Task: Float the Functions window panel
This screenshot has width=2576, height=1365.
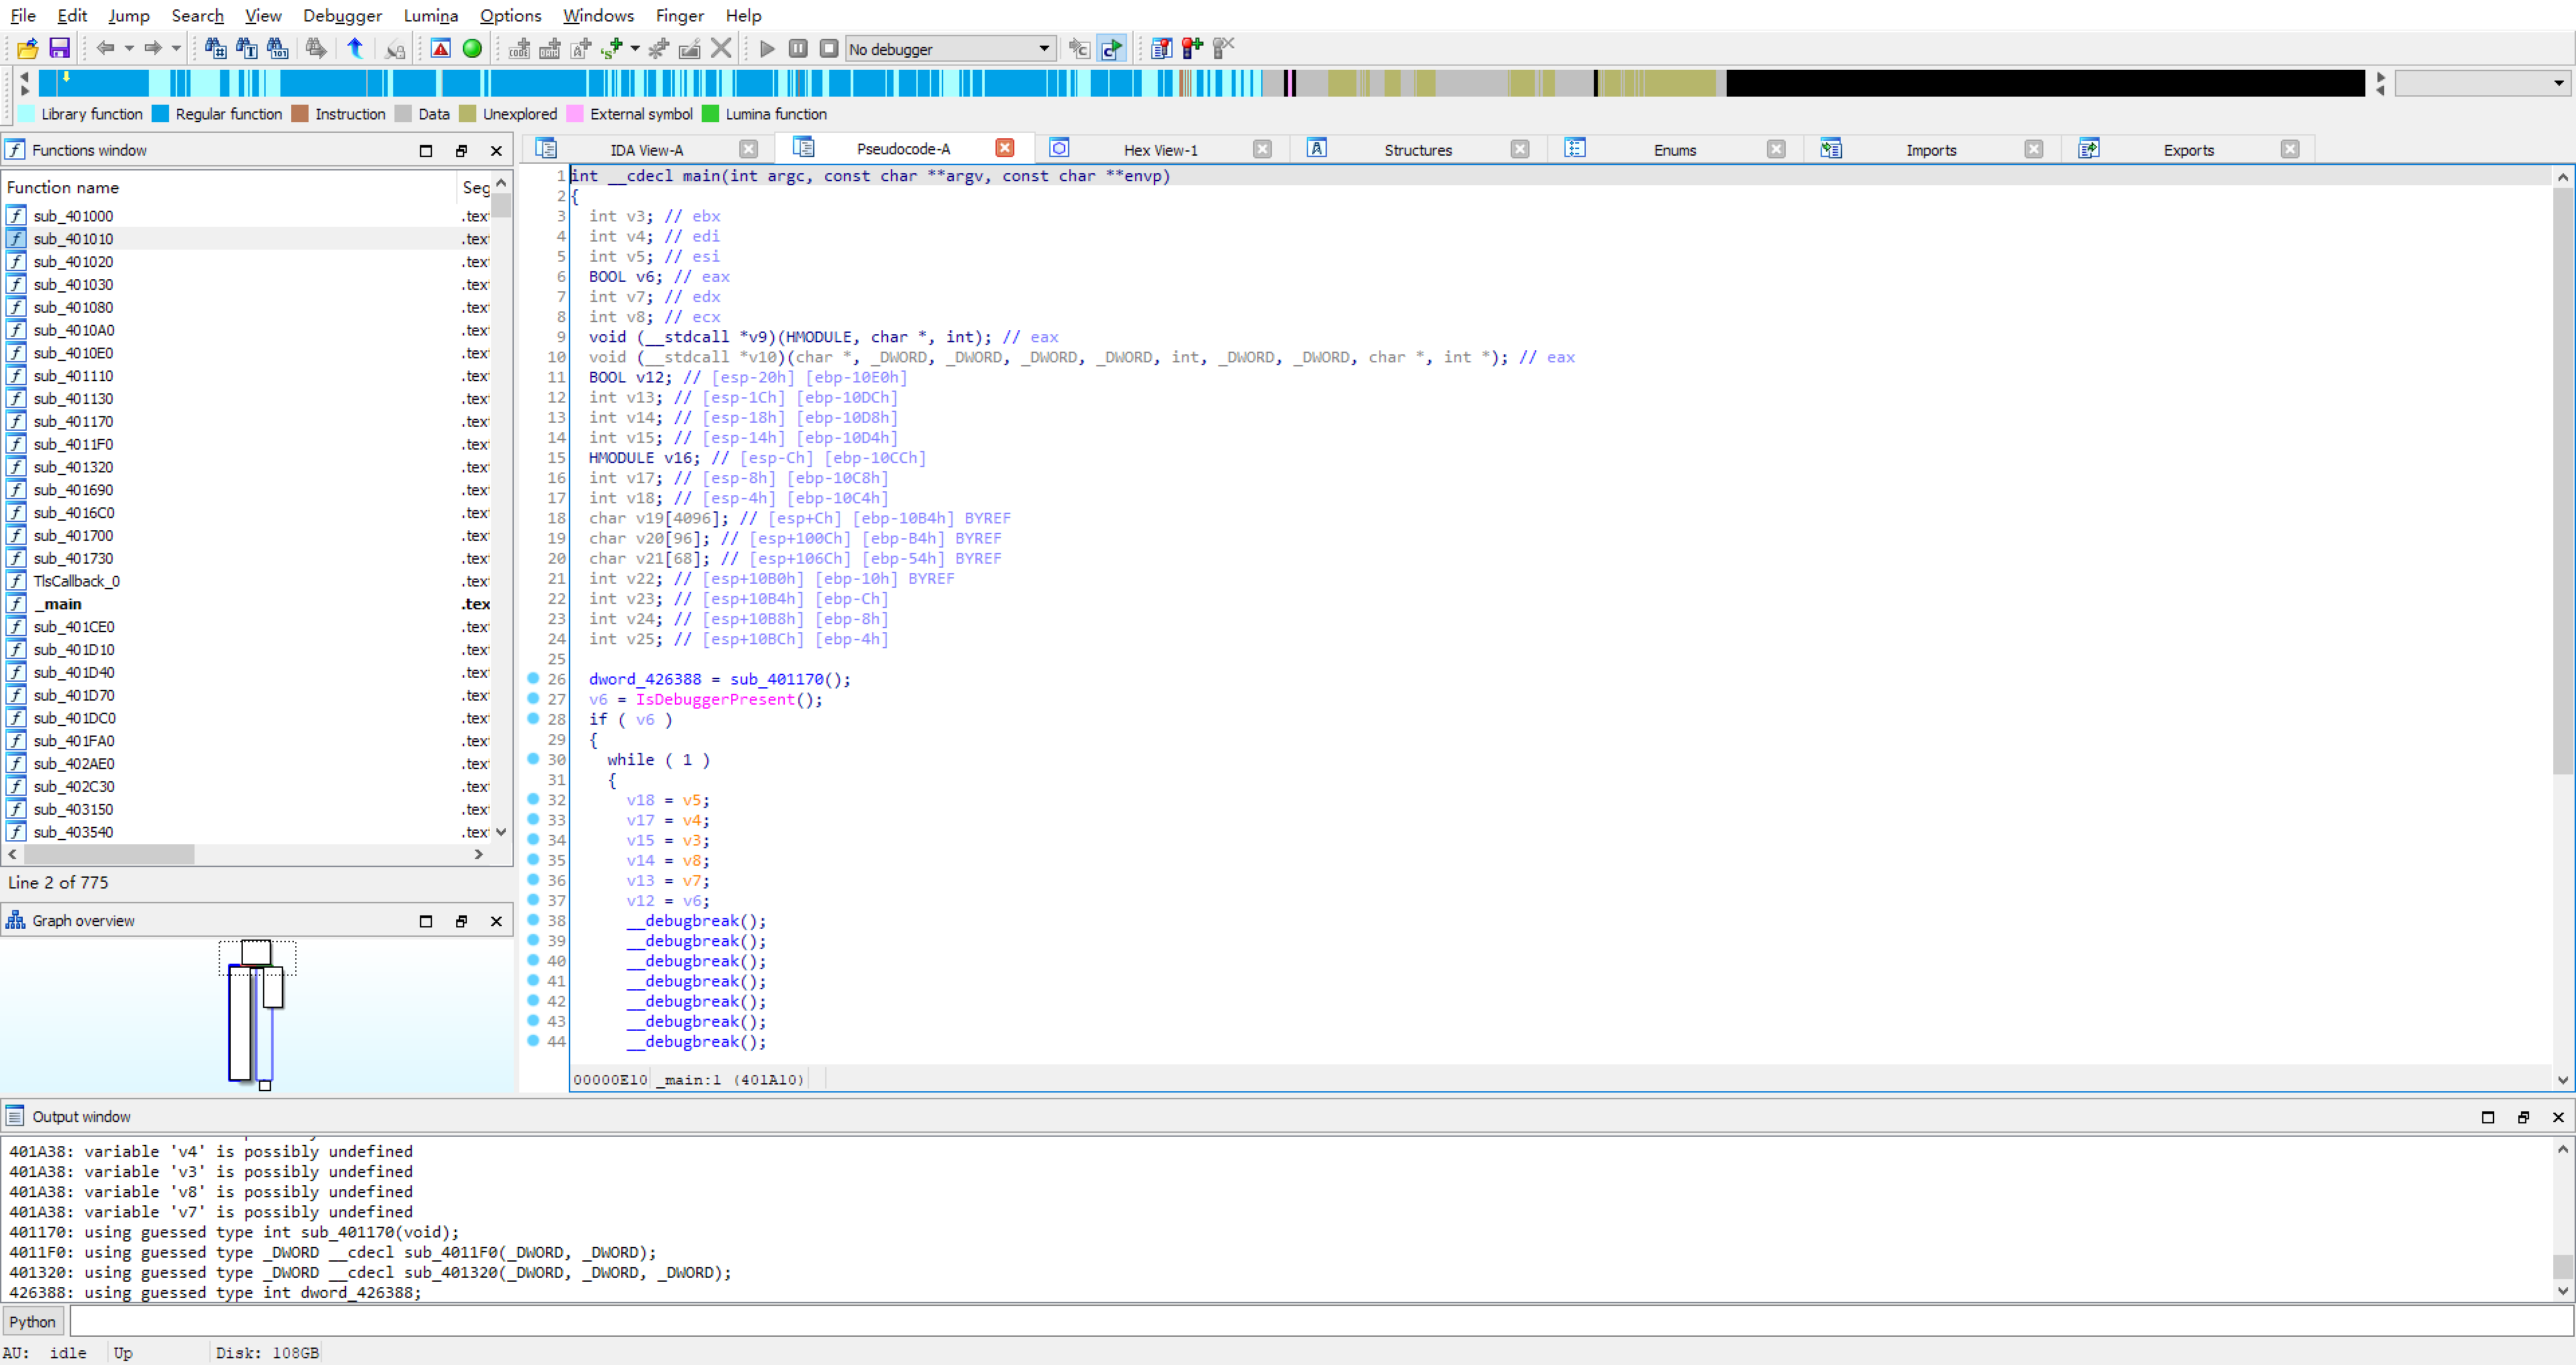Action: coord(461,150)
